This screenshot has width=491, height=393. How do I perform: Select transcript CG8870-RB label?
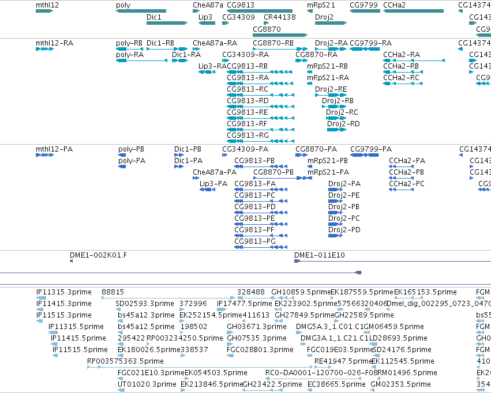pos(273,43)
